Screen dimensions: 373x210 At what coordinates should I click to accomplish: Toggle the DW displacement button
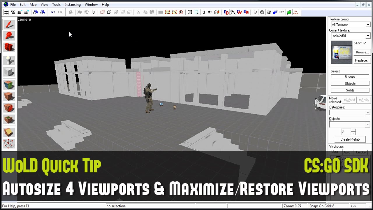click(240, 12)
